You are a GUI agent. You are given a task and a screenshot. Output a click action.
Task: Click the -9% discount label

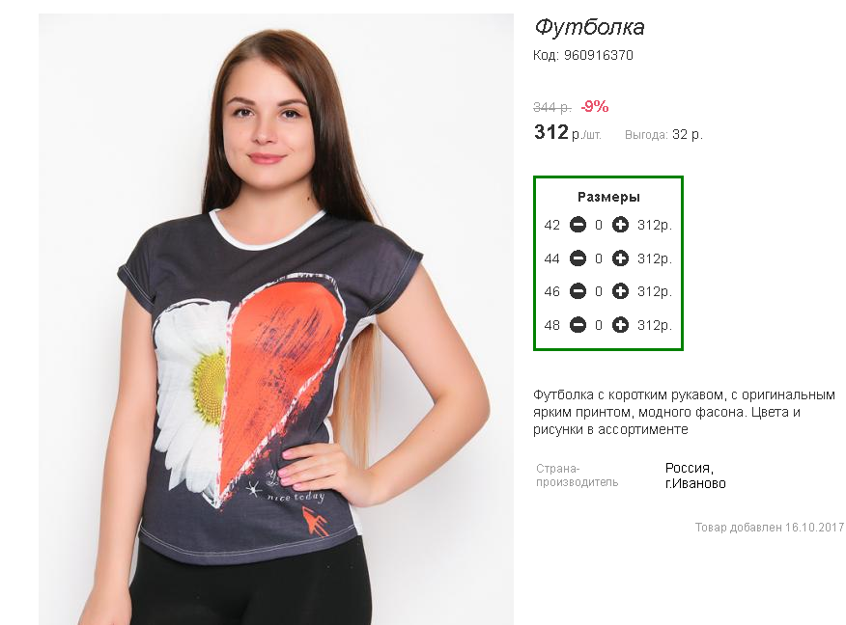click(595, 107)
